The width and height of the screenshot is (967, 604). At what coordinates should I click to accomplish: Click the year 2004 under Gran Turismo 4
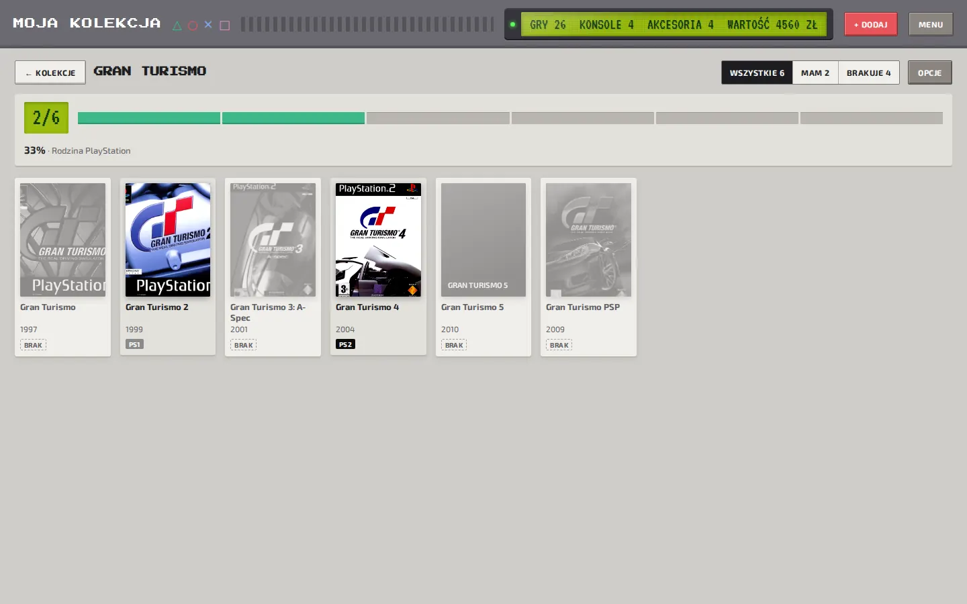click(345, 330)
